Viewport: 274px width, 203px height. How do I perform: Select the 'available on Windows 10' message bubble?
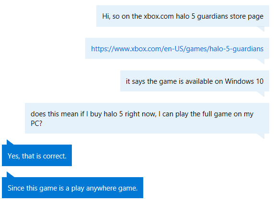194,81
